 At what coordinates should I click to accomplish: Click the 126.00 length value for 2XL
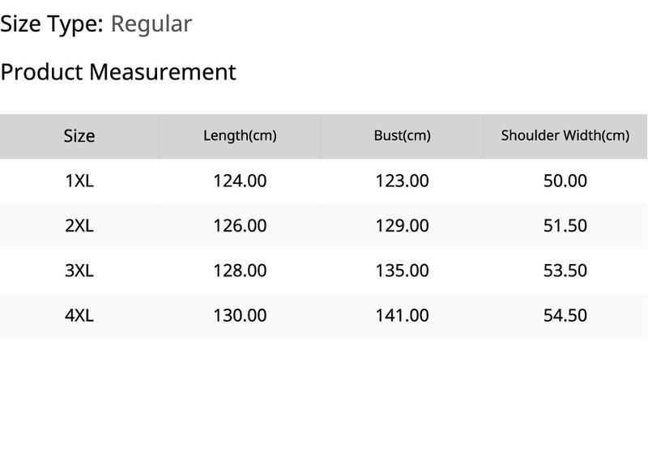(240, 225)
